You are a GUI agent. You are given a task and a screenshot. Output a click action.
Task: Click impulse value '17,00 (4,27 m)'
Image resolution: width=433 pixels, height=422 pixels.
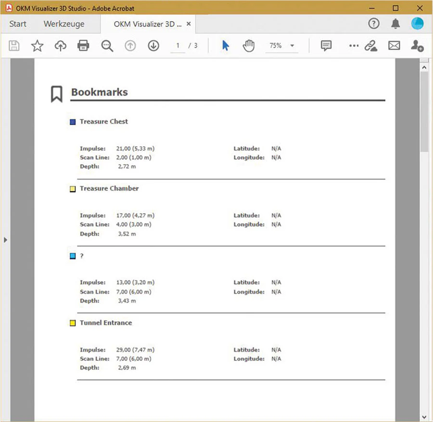135,216
